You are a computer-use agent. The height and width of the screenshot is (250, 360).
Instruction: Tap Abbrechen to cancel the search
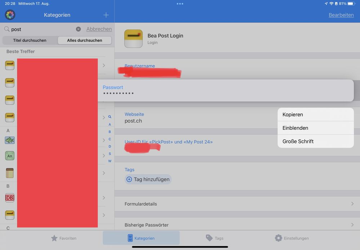click(99, 29)
